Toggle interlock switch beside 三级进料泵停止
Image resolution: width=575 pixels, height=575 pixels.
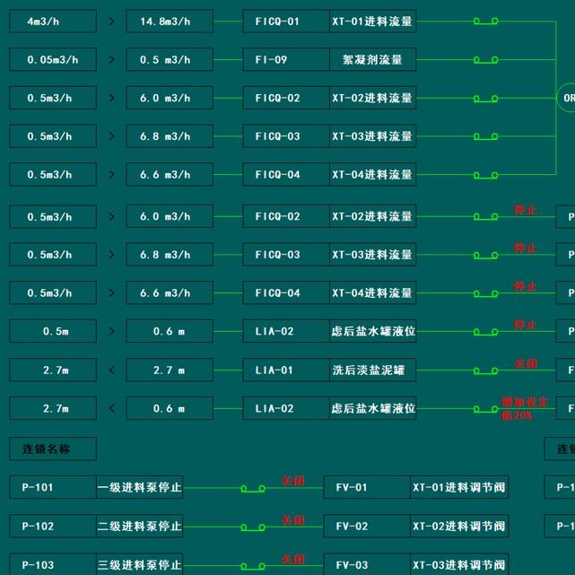[x=253, y=567]
